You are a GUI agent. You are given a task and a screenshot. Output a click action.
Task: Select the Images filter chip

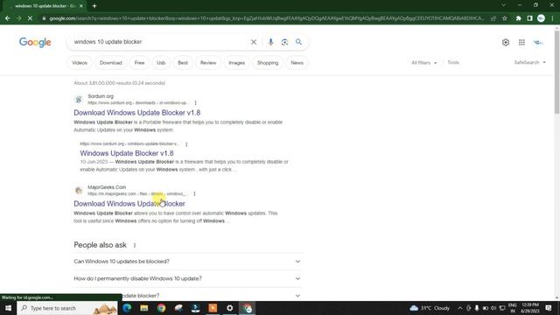coord(237,63)
